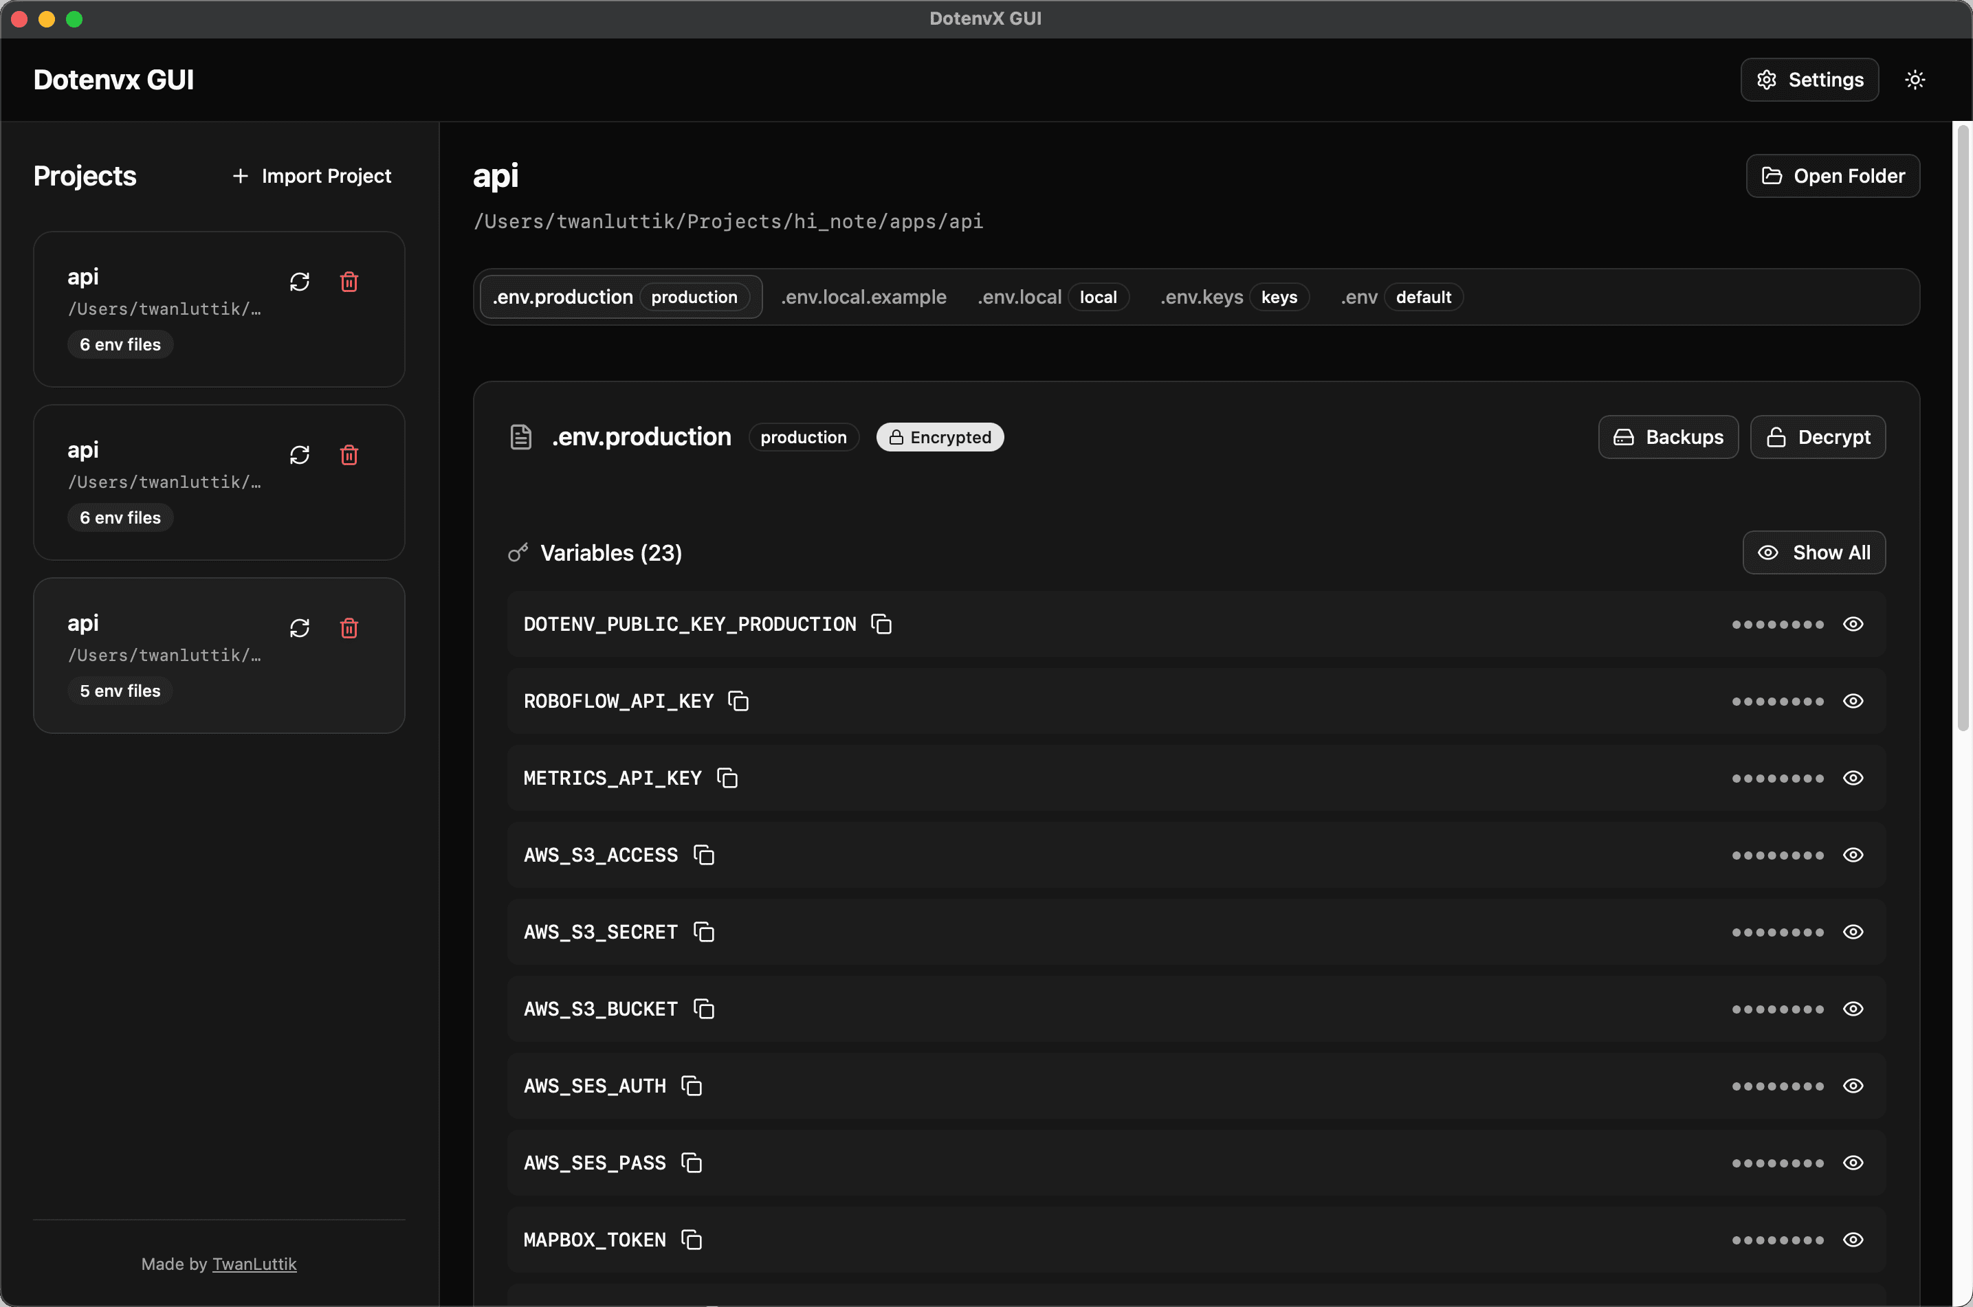Visit the TwanLuttik link
Viewport: 1973px width, 1307px height.
pos(254,1264)
